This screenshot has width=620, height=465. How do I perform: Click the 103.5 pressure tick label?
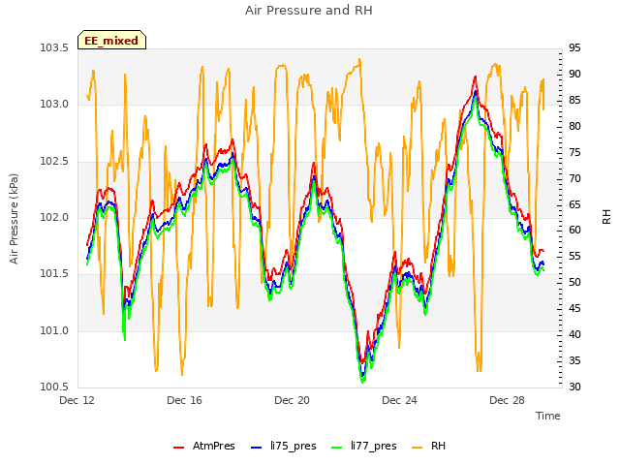coord(54,47)
